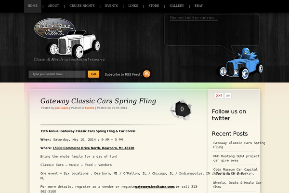Focus the site search field

click(57, 74)
